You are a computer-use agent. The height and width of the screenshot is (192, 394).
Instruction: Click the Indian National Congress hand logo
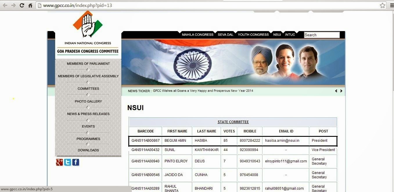pos(88,24)
